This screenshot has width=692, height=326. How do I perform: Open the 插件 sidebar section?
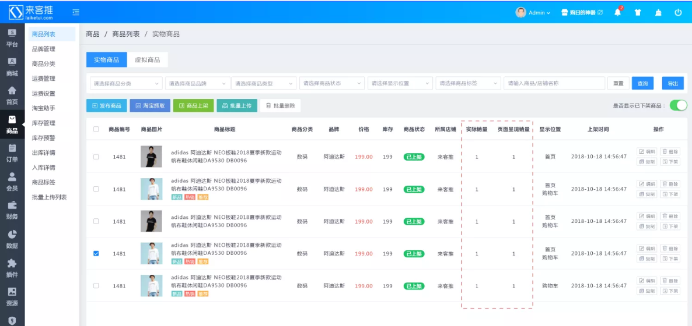[x=12, y=268]
